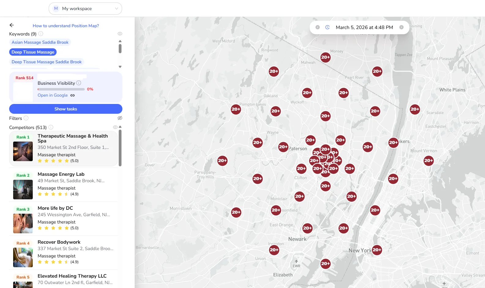Click the history clock icon
The width and height of the screenshot is (485, 288).
coord(327,27)
